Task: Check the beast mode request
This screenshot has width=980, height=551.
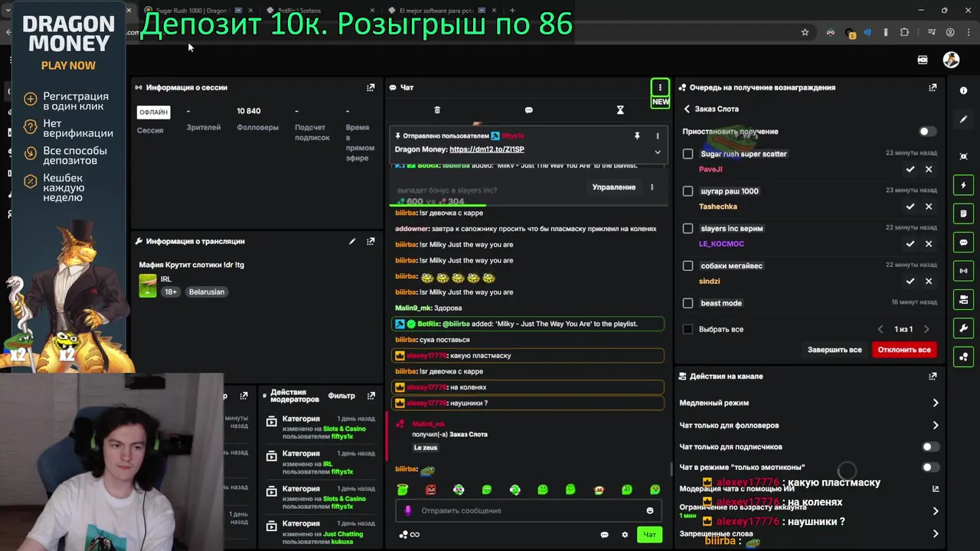Action: coord(688,303)
